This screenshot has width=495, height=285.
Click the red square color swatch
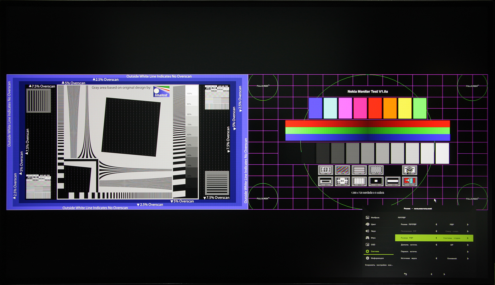(375, 108)
